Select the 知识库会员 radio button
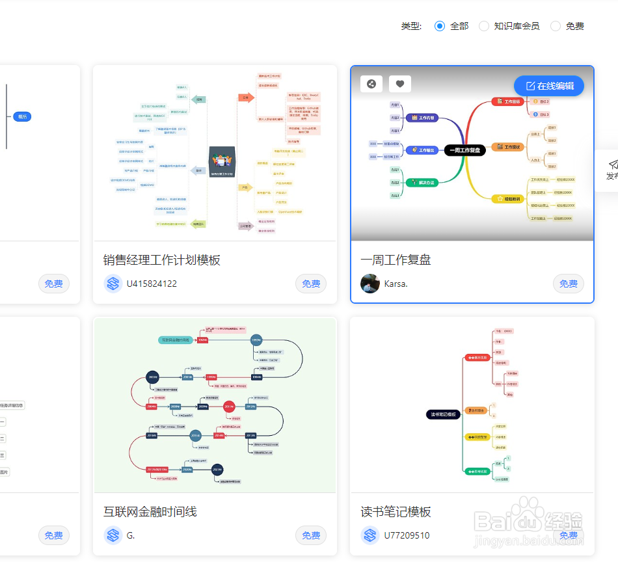 tap(483, 26)
